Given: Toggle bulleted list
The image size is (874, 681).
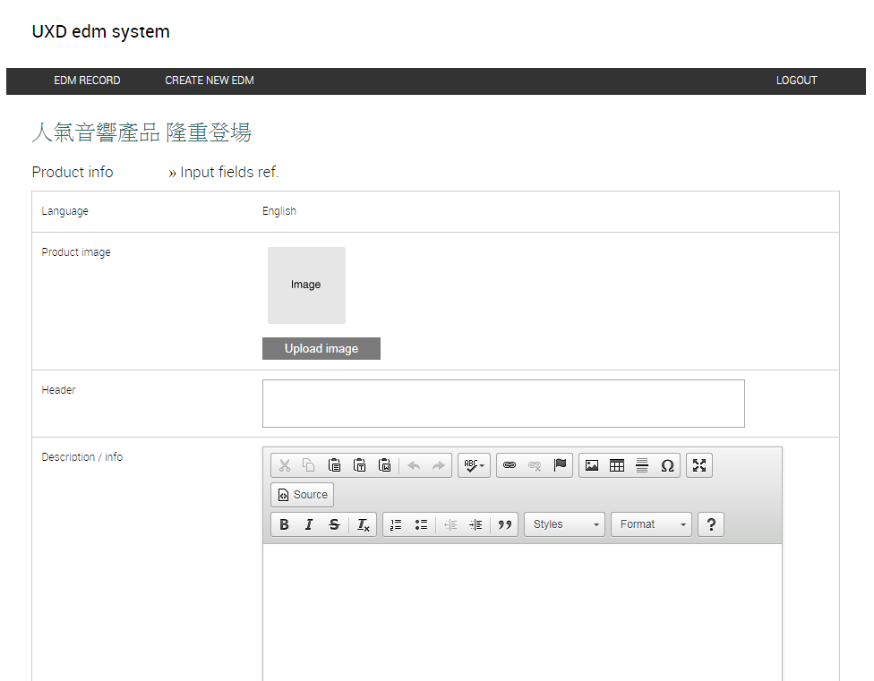Looking at the screenshot, I should point(421,524).
